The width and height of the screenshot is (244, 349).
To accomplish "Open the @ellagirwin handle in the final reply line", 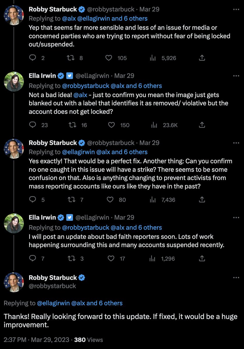I will pos(54,303).
